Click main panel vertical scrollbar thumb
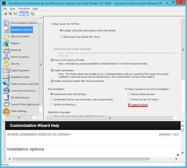187x168 pixels. (183, 50)
